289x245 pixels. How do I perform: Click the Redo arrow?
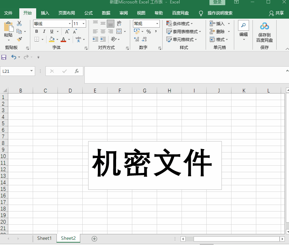26,57
